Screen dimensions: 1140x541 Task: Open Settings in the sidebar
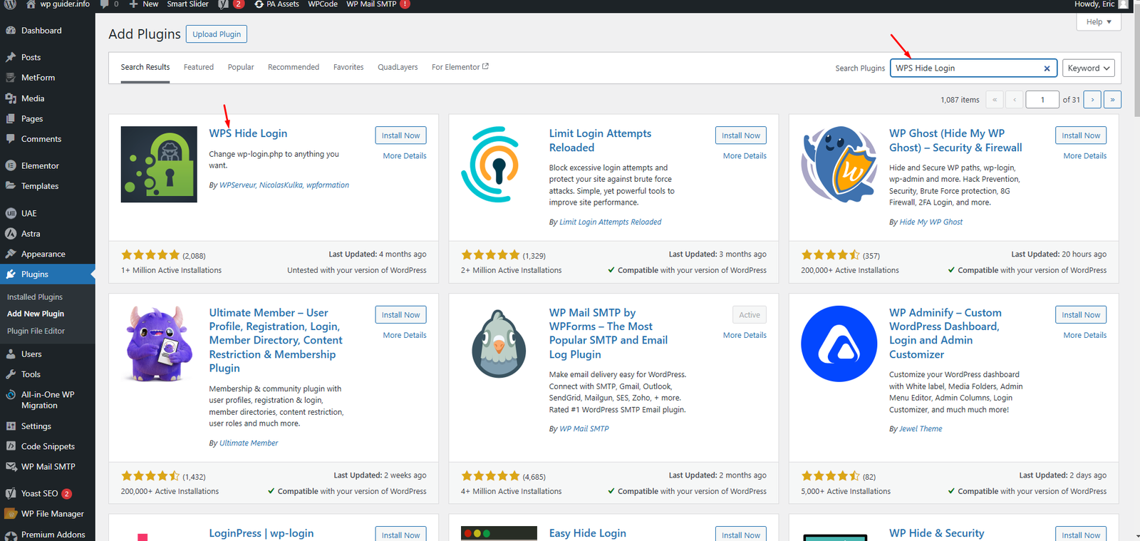pos(36,426)
